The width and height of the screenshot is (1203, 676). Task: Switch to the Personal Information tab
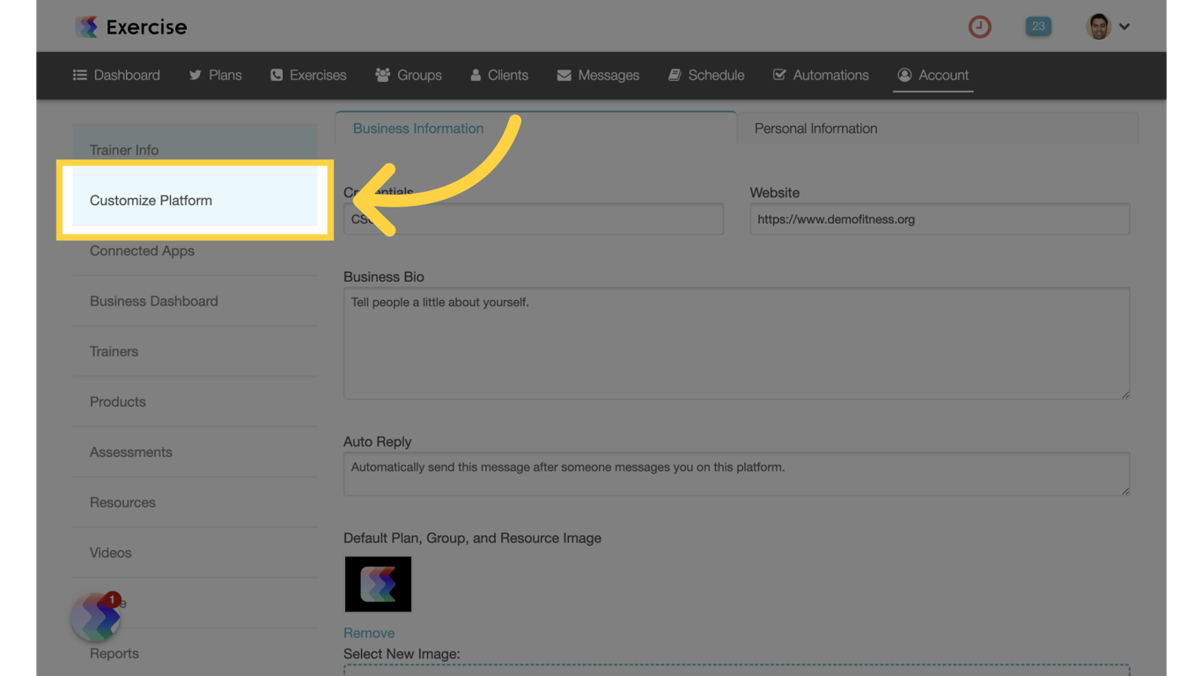click(x=816, y=129)
